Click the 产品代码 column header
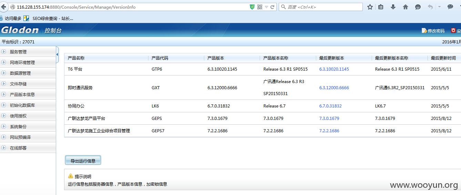 160,58
